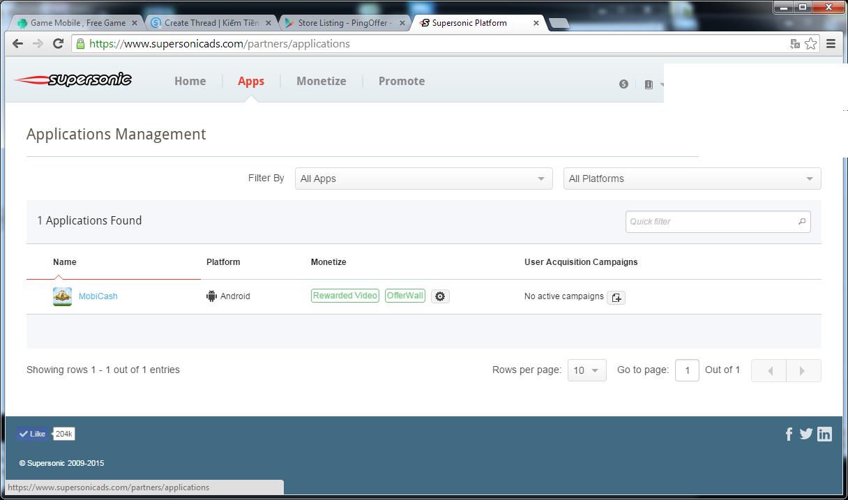Screen dimensions: 848x500
Task: Click the Android platform cell
Action: pos(228,296)
